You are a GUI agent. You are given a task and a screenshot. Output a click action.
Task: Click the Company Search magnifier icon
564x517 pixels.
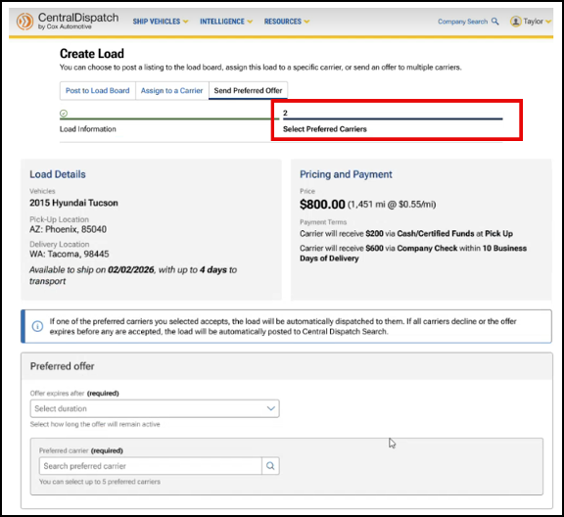[494, 22]
